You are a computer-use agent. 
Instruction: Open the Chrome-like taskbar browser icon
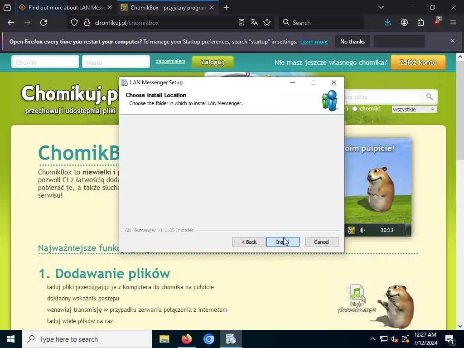(208, 339)
